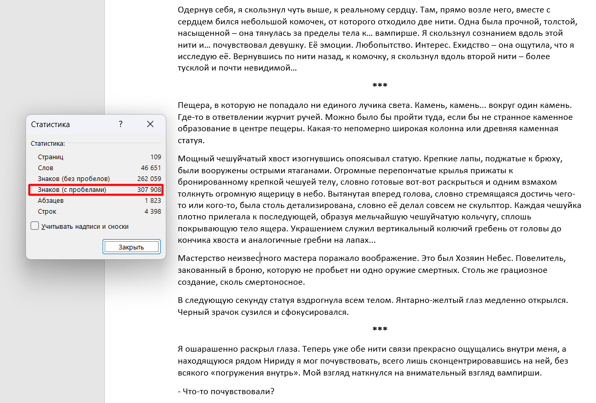Viewport: 596px width, 403px height.
Task: Select the Строк row showing 4 398
Action: pyautogui.click(x=99, y=211)
